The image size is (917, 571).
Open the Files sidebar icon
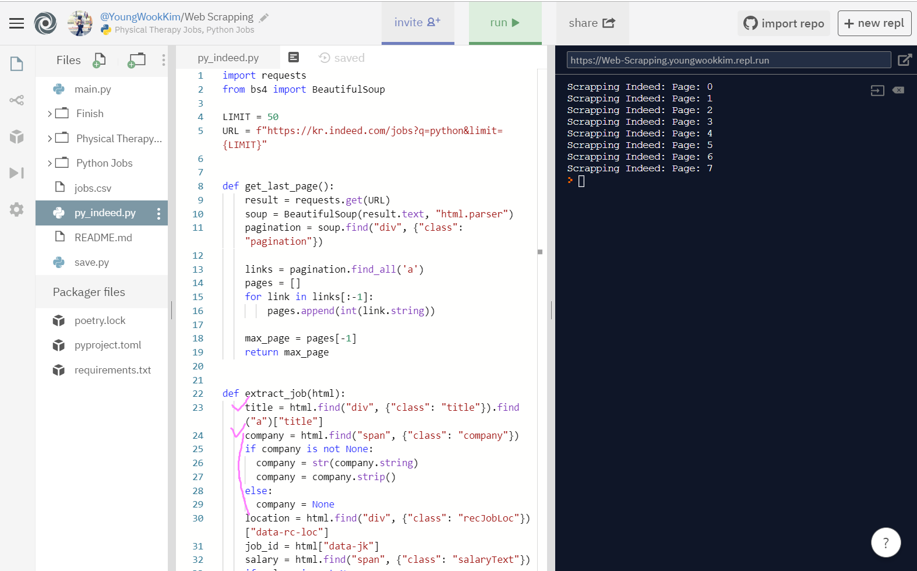(x=17, y=64)
